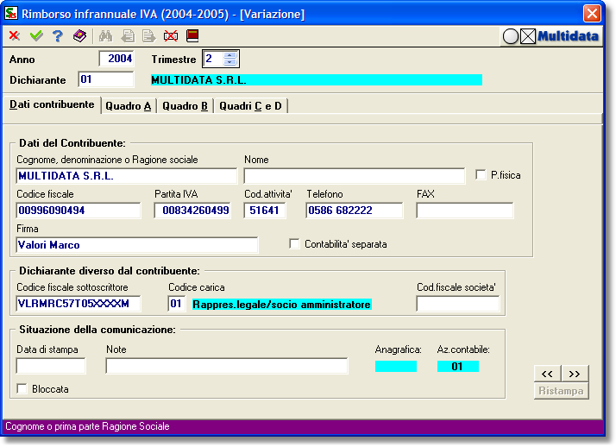Go to previous record page icon
This screenshot has width=616, height=447.
(x=128, y=35)
